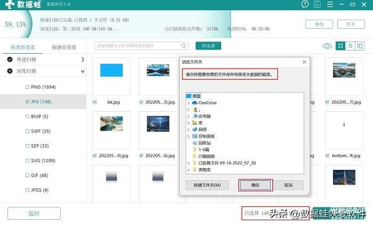Click the 快速扫描 checkmark status icon
Screen dimensions: 373x225
(10, 60)
